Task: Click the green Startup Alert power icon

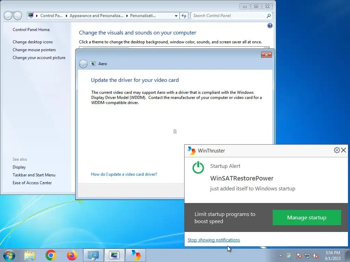Action: click(198, 168)
